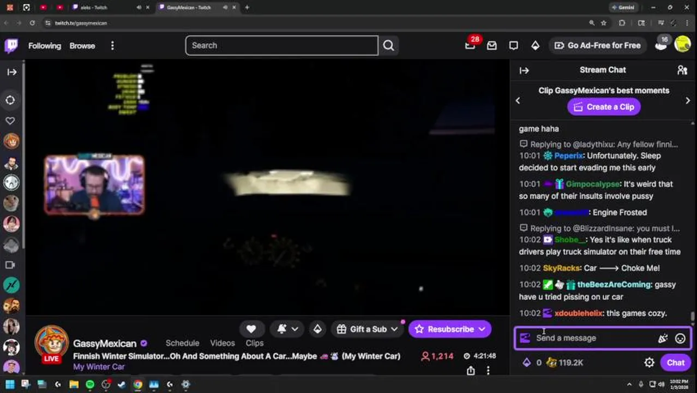Click the Send a message field
This screenshot has height=393, width=697.
click(x=594, y=338)
